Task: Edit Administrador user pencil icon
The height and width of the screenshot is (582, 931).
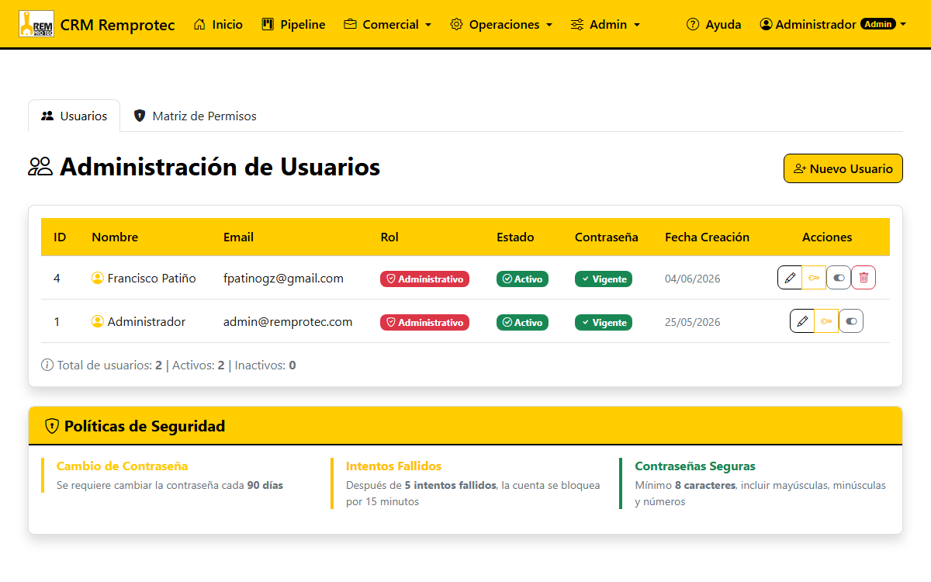Action: pos(802,321)
